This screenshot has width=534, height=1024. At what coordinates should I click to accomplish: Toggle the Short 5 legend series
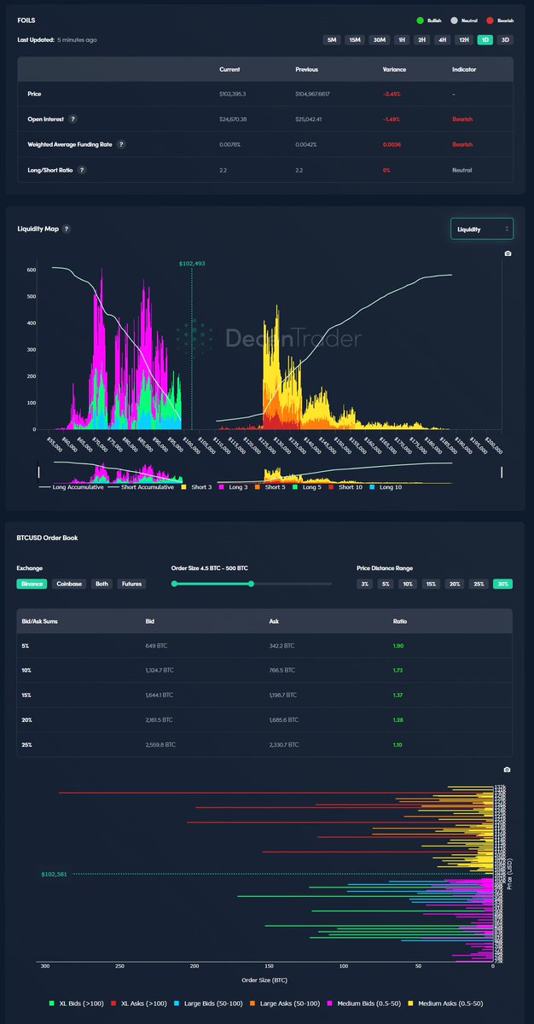click(x=269, y=486)
